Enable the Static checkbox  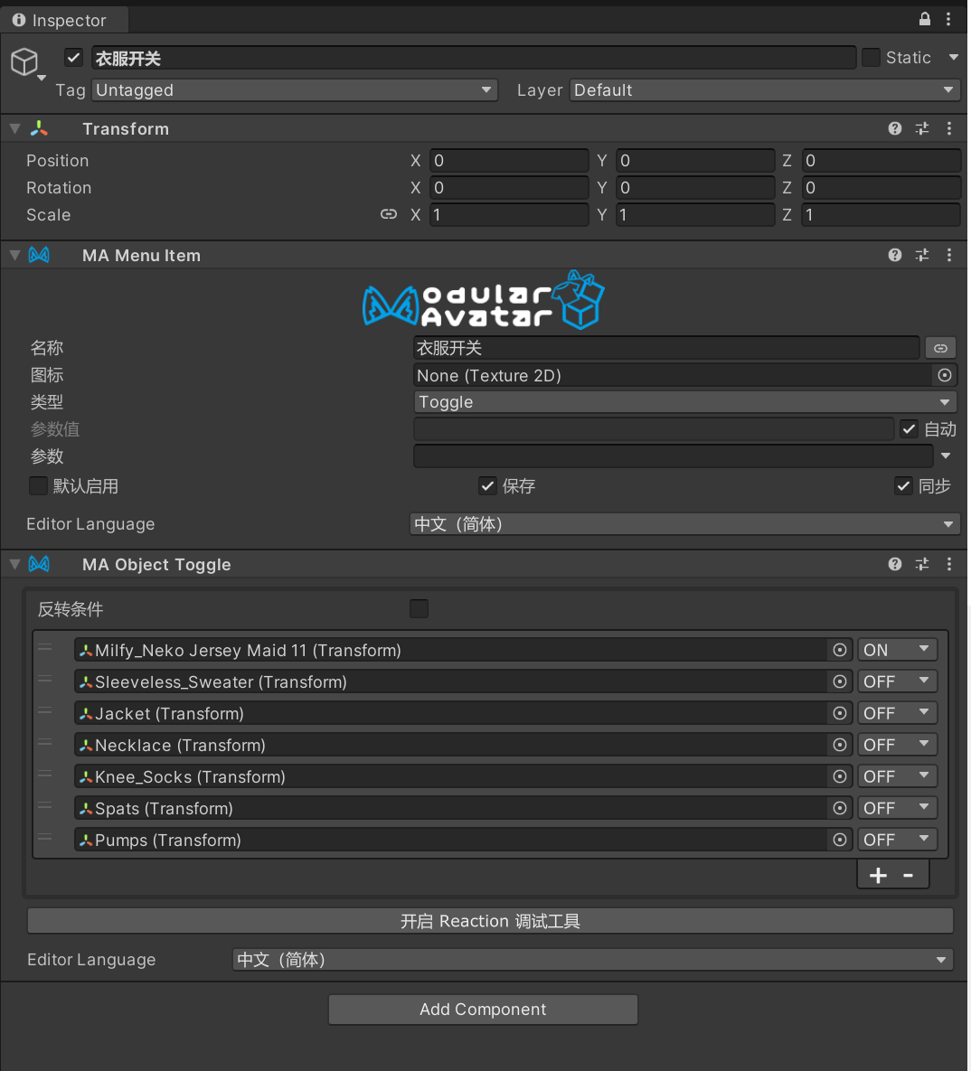pyautogui.click(x=871, y=58)
